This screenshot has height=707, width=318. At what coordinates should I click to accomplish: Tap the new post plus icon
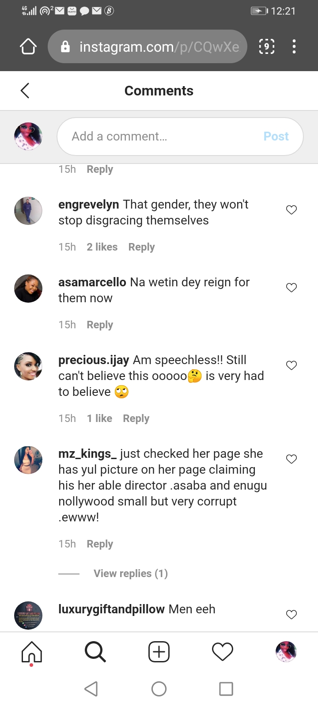pyautogui.click(x=159, y=652)
